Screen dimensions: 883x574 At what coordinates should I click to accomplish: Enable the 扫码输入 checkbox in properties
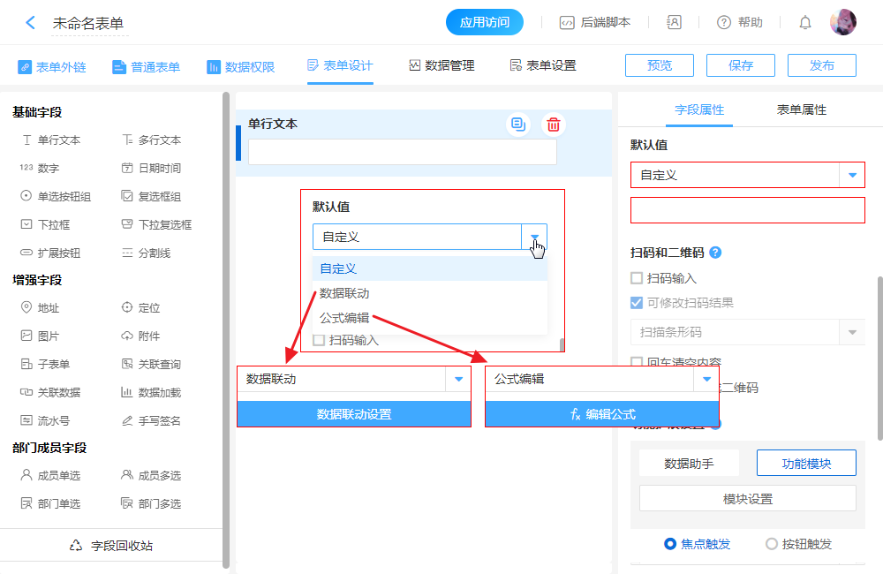click(637, 278)
